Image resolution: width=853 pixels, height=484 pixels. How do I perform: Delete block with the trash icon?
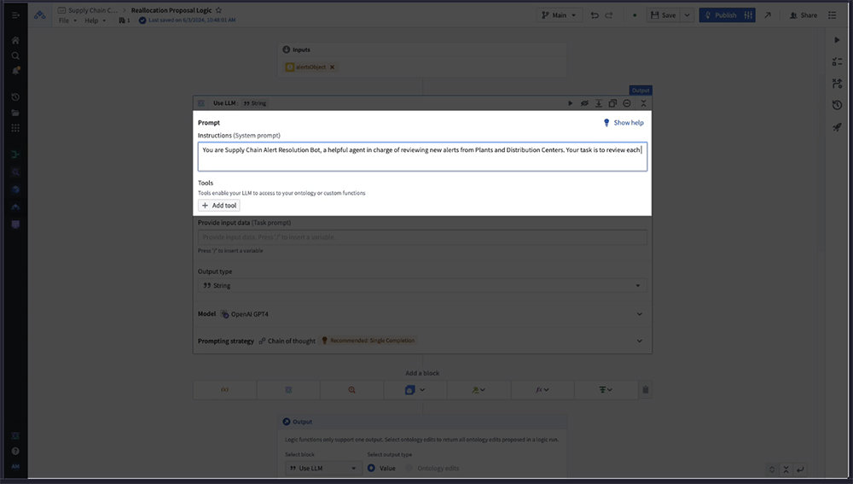click(x=645, y=390)
